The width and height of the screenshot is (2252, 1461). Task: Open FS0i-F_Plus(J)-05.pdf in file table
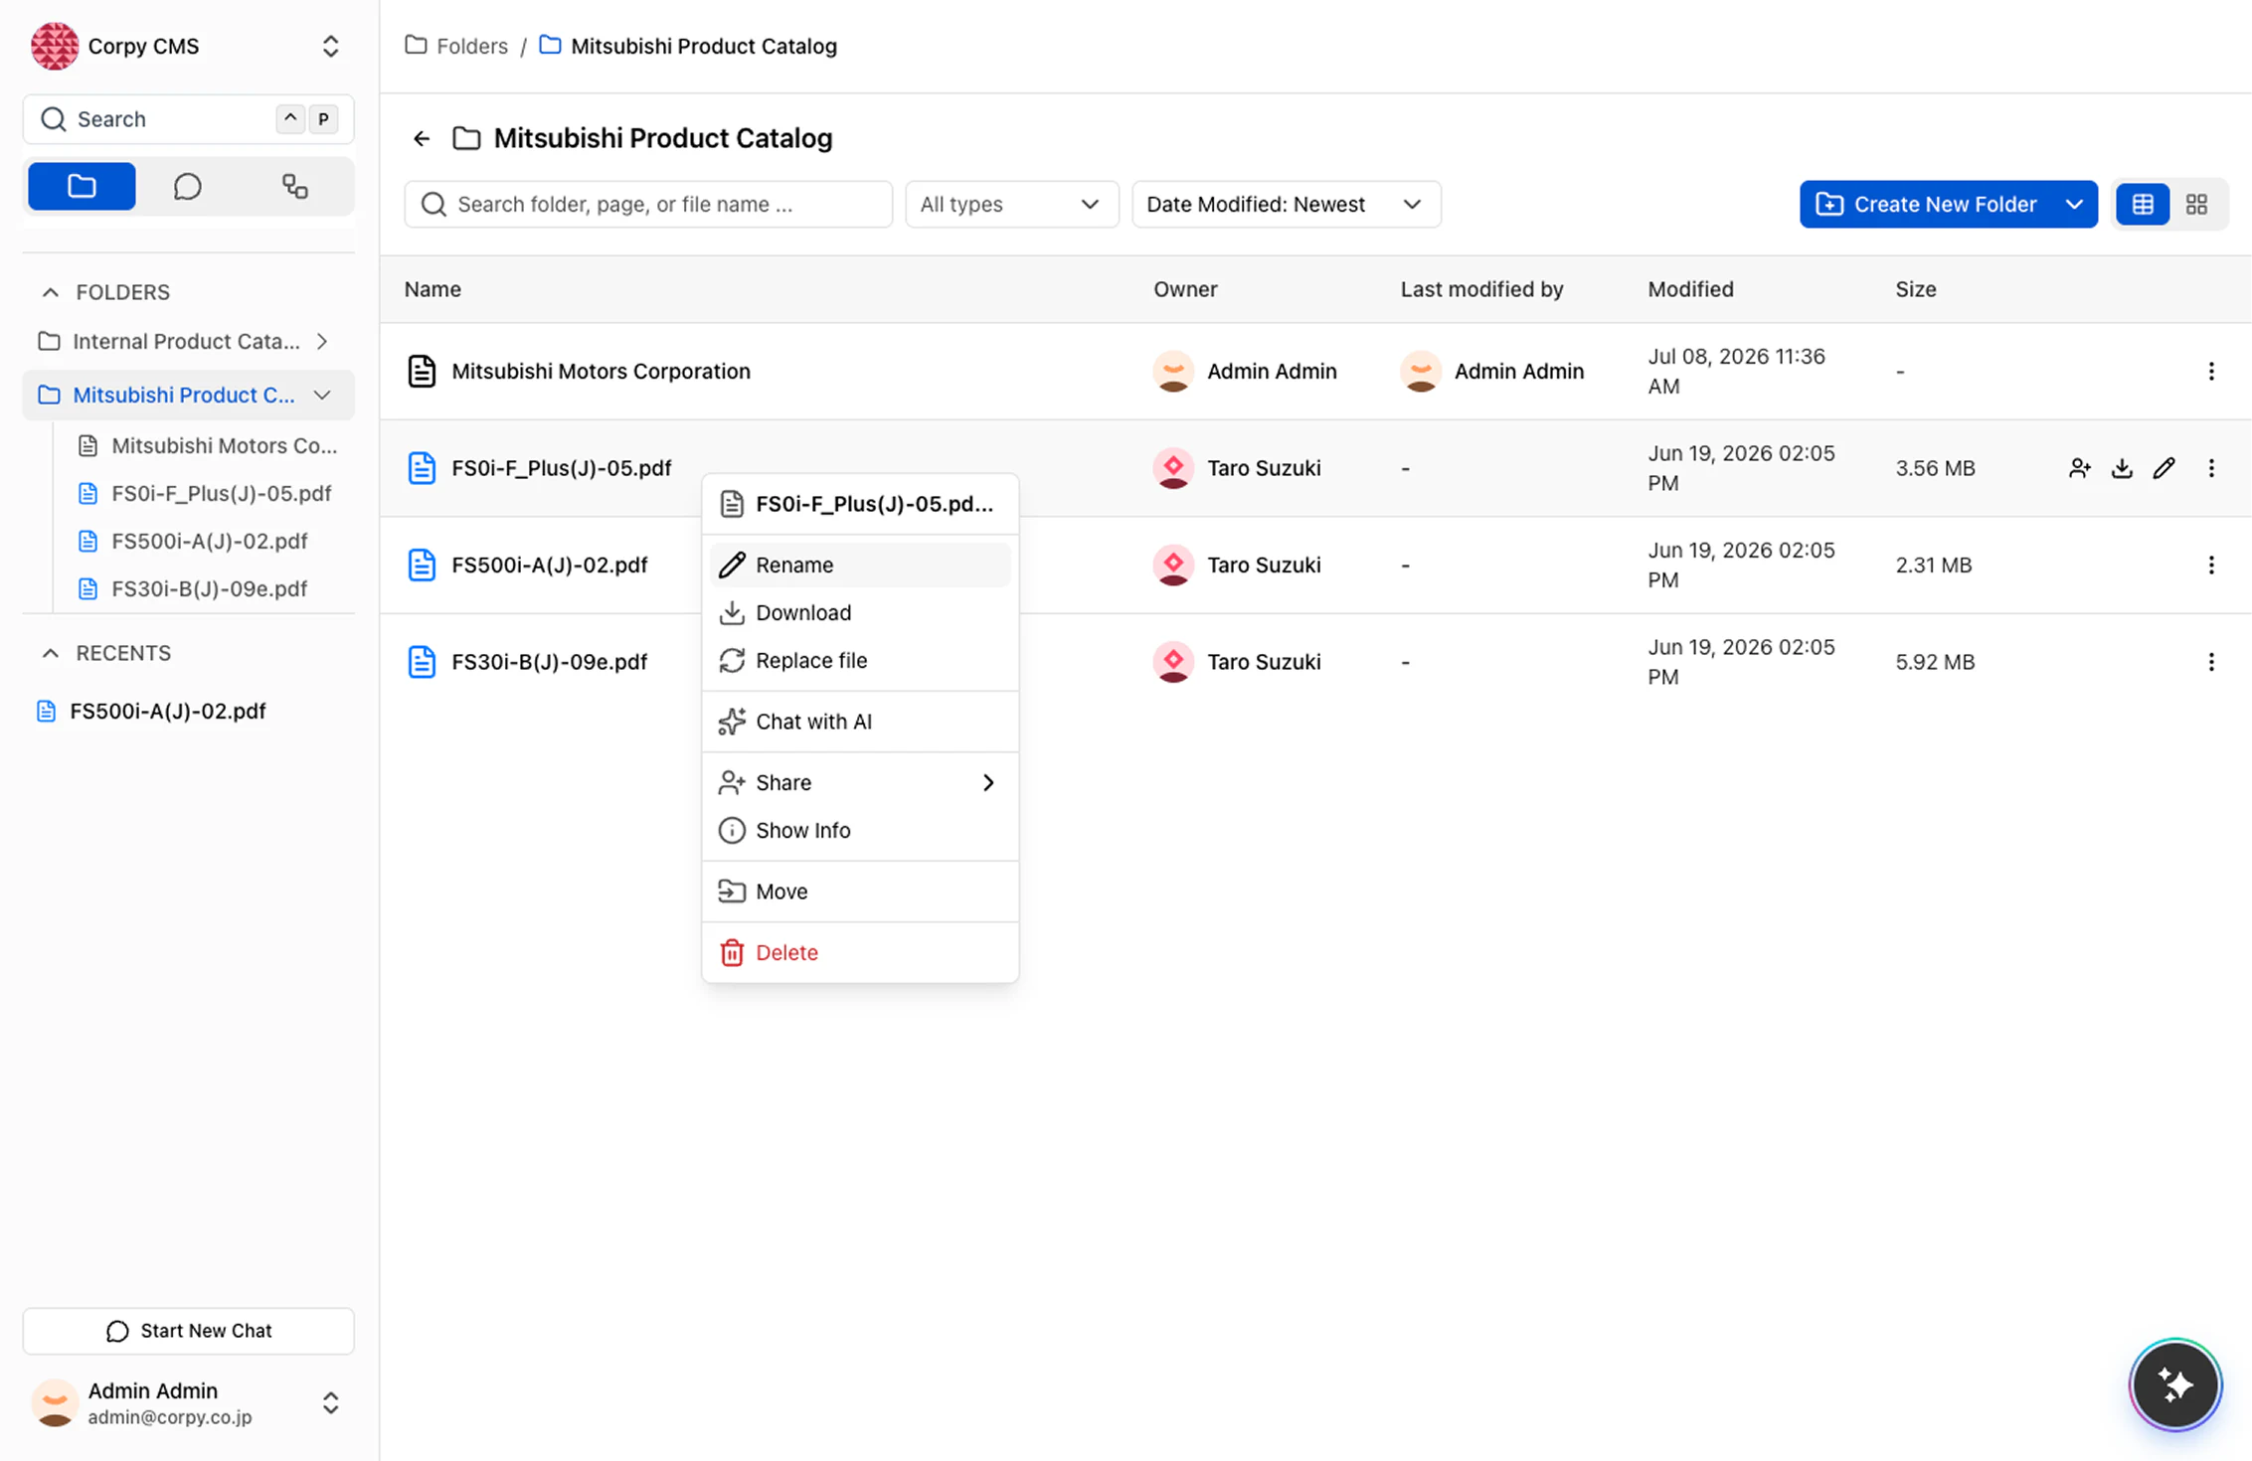pos(561,468)
